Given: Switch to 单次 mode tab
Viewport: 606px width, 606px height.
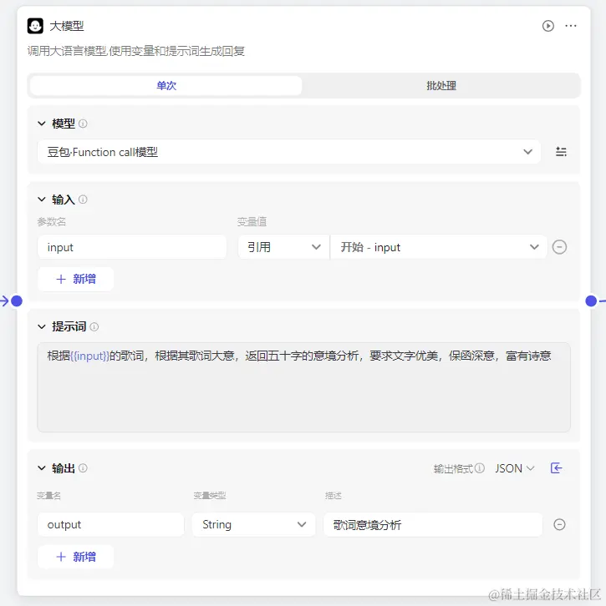Looking at the screenshot, I should pyautogui.click(x=166, y=85).
